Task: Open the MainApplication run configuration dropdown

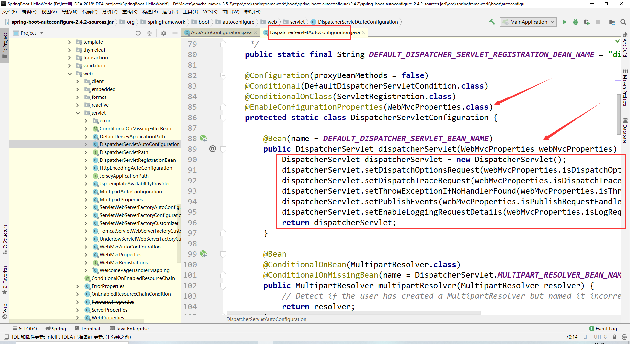Action: (528, 22)
